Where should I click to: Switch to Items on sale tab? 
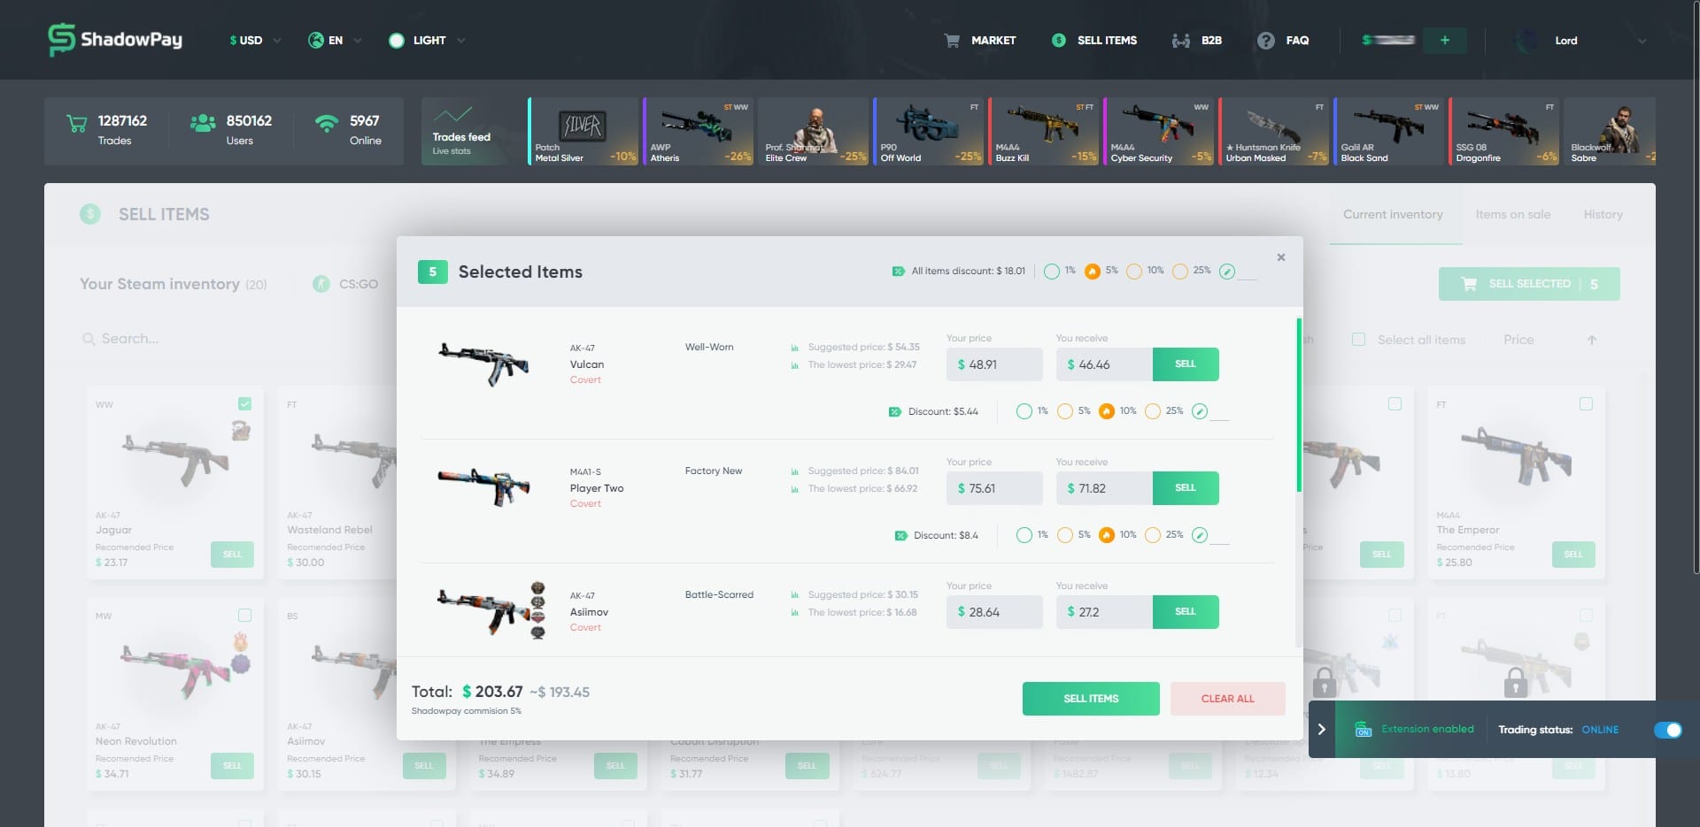(1513, 215)
